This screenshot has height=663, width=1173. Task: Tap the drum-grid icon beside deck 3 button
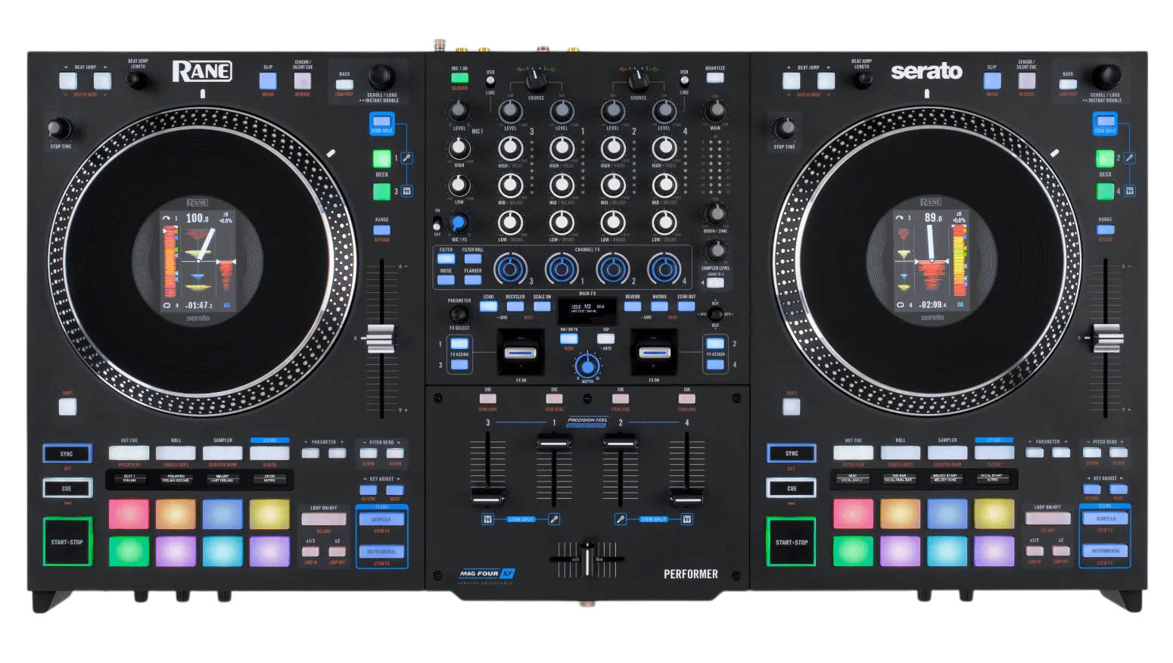point(406,191)
